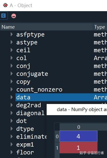The height and width of the screenshot is (158, 107).
Task: Expand the expm1 row
Action: click(12, 144)
